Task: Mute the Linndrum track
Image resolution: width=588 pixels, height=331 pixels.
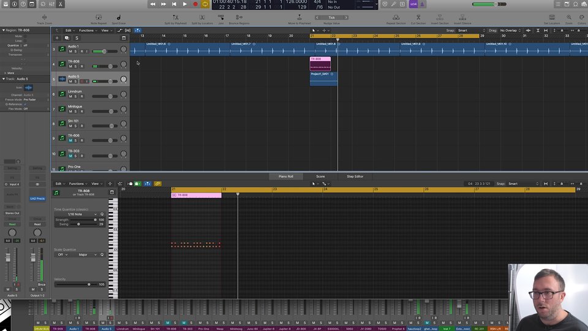Action: point(70,96)
